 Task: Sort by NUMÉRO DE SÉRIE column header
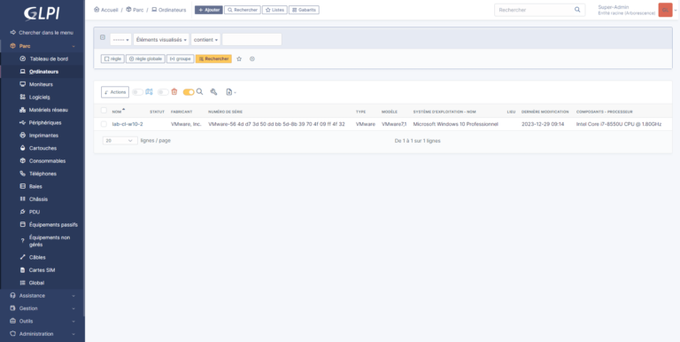[x=225, y=112]
